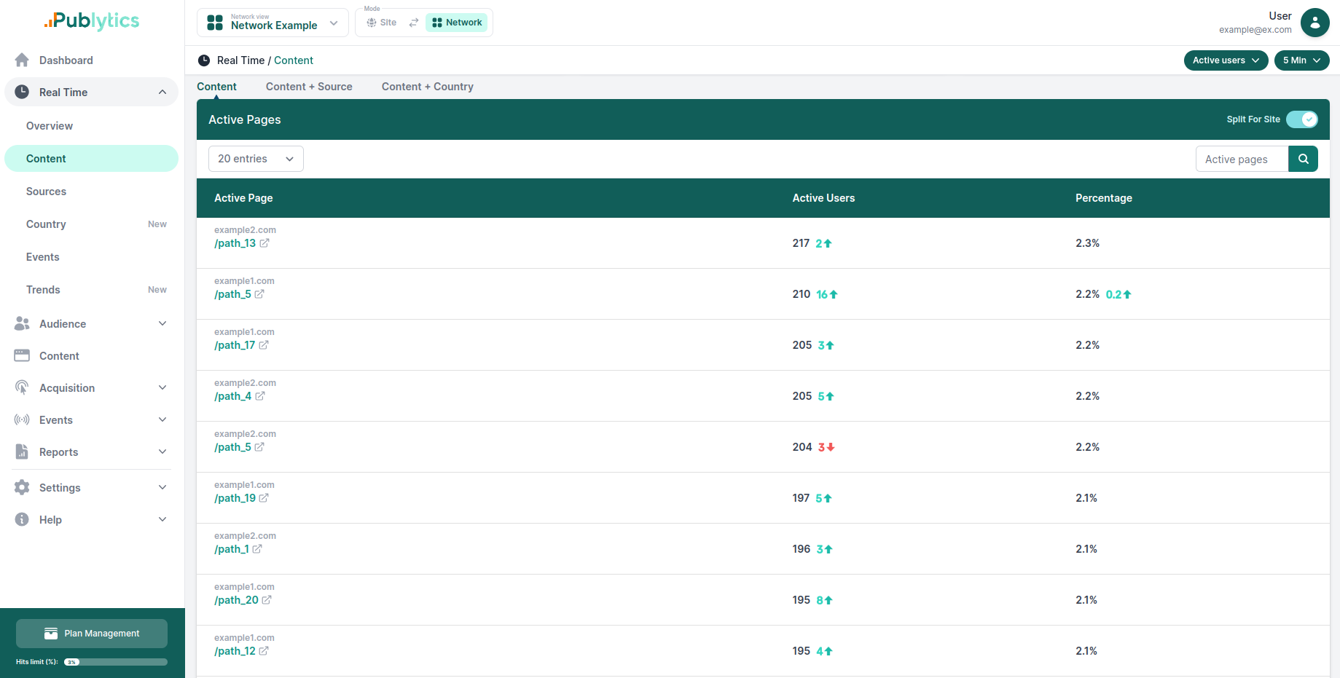The width and height of the screenshot is (1340, 678).
Task: Click the Publytics logo
Action: (92, 20)
